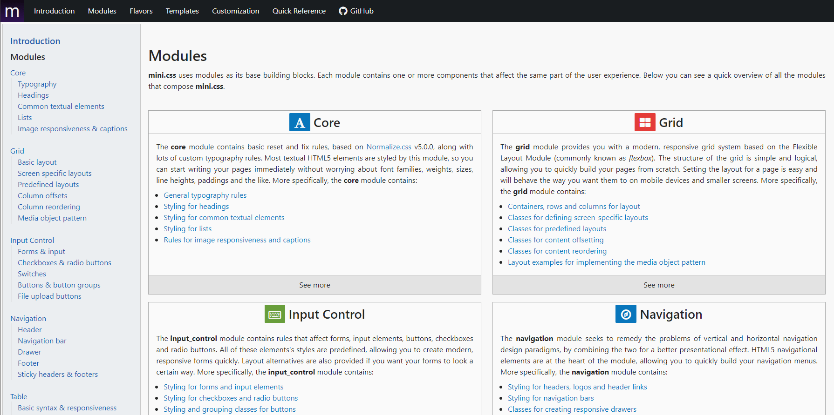Click See more under Core card
Image resolution: width=834 pixels, height=415 pixels.
click(314, 285)
